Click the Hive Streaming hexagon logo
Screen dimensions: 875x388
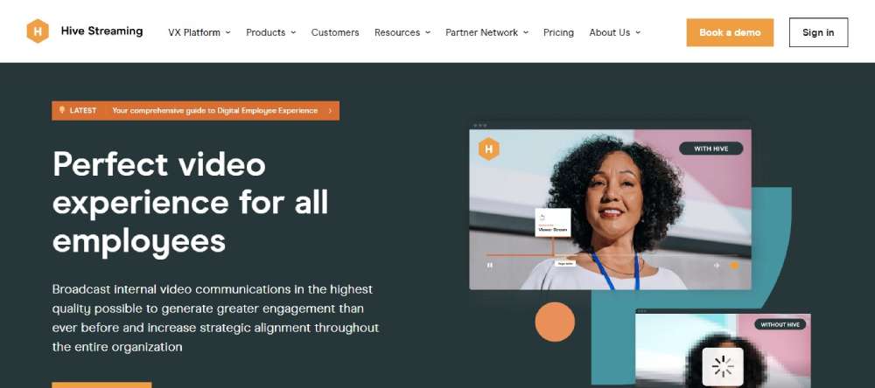point(38,31)
